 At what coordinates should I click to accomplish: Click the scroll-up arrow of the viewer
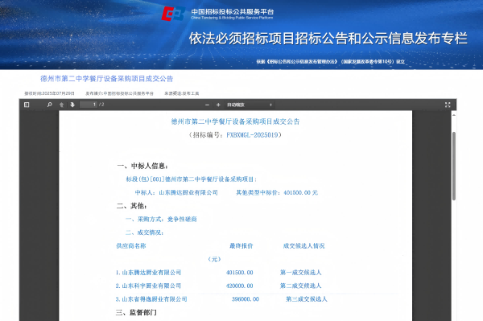[x=454, y=115]
